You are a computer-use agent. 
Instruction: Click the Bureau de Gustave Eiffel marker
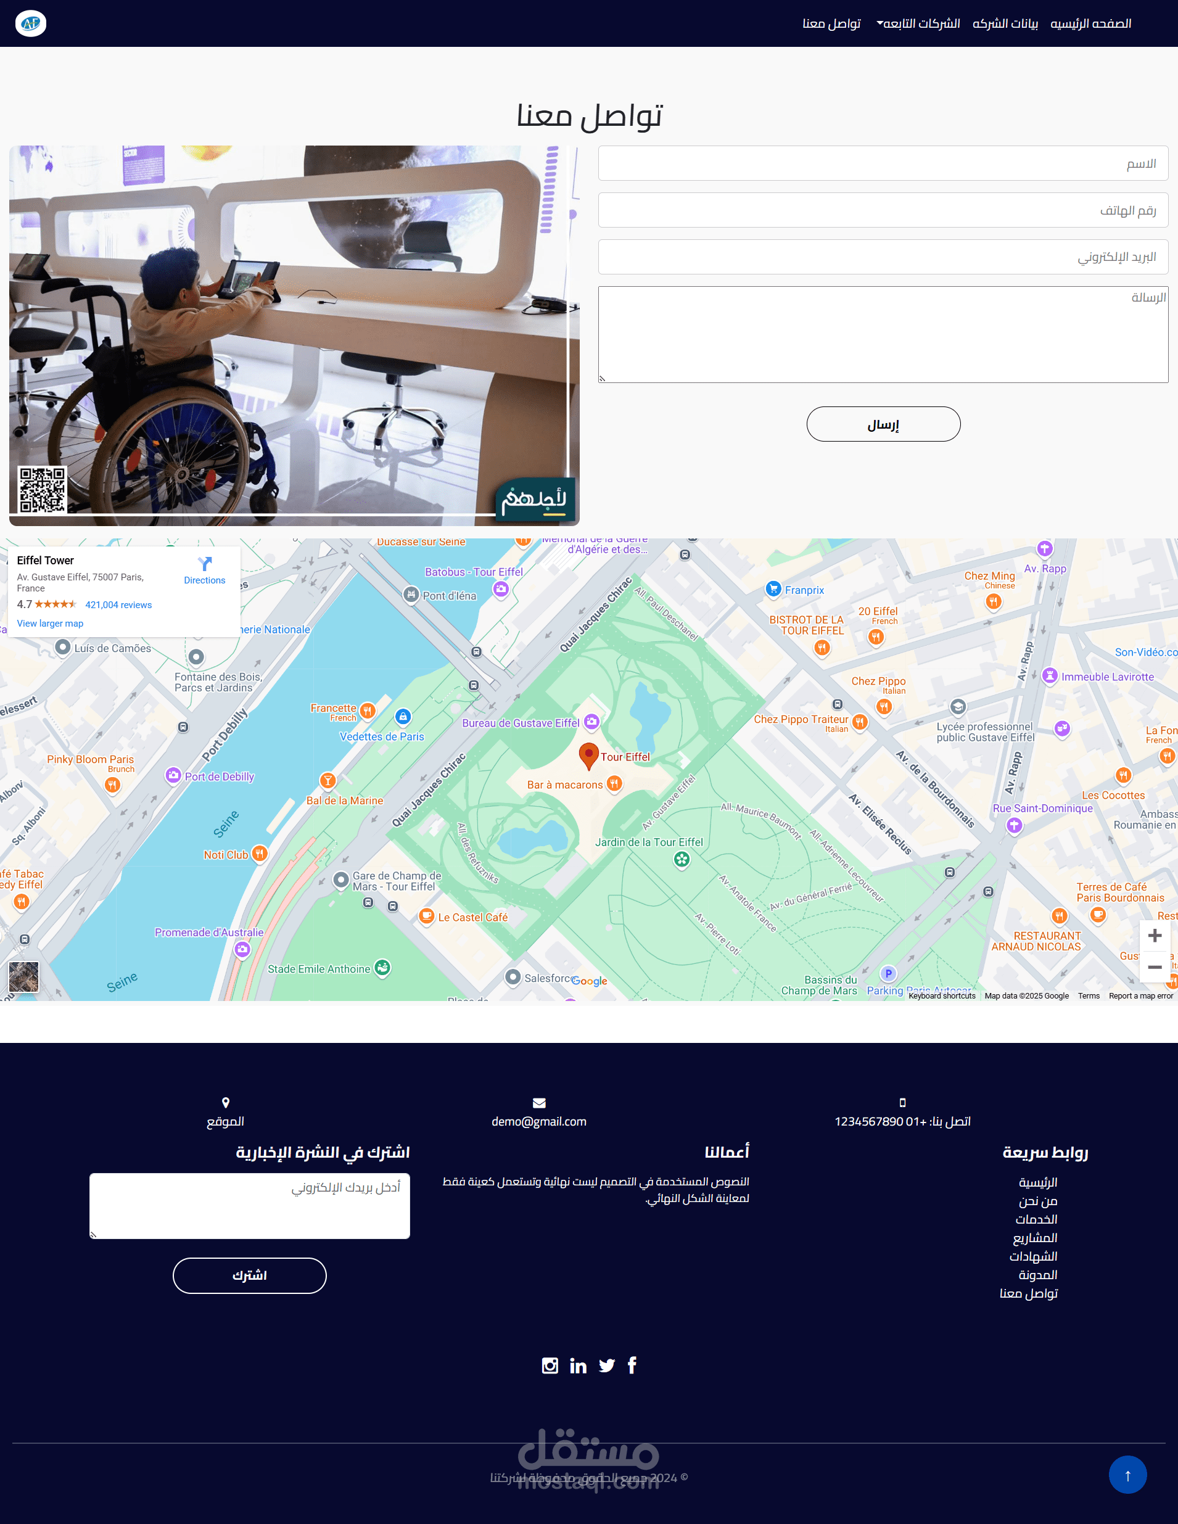click(x=592, y=722)
